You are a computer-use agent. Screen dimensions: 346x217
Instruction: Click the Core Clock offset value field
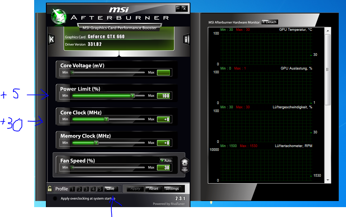pyautogui.click(x=164, y=119)
